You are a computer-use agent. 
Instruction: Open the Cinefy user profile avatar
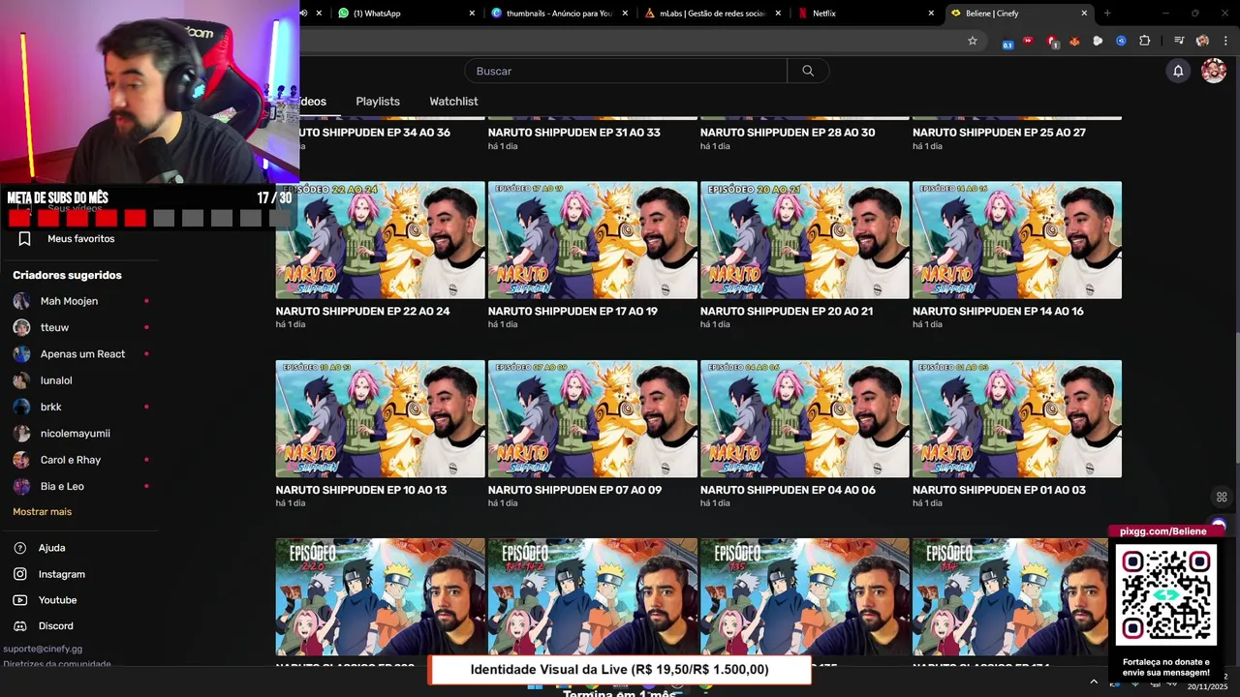[x=1214, y=71]
